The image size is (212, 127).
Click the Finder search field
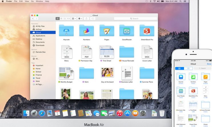[x=135, y=19]
